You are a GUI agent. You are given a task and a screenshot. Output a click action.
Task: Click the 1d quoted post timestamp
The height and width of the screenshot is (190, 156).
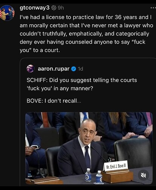pos(80,69)
